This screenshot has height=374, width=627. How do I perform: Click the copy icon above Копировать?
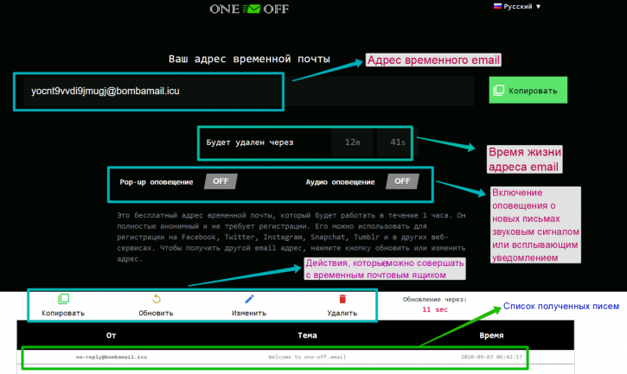pos(63,299)
